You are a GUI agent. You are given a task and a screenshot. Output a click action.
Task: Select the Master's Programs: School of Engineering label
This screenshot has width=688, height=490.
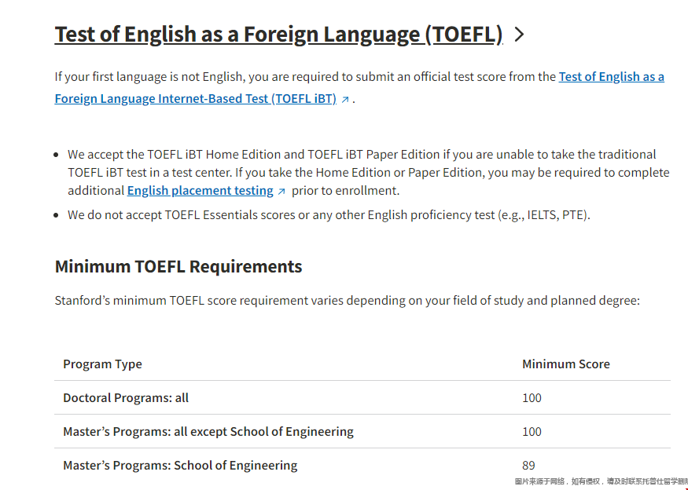click(180, 466)
